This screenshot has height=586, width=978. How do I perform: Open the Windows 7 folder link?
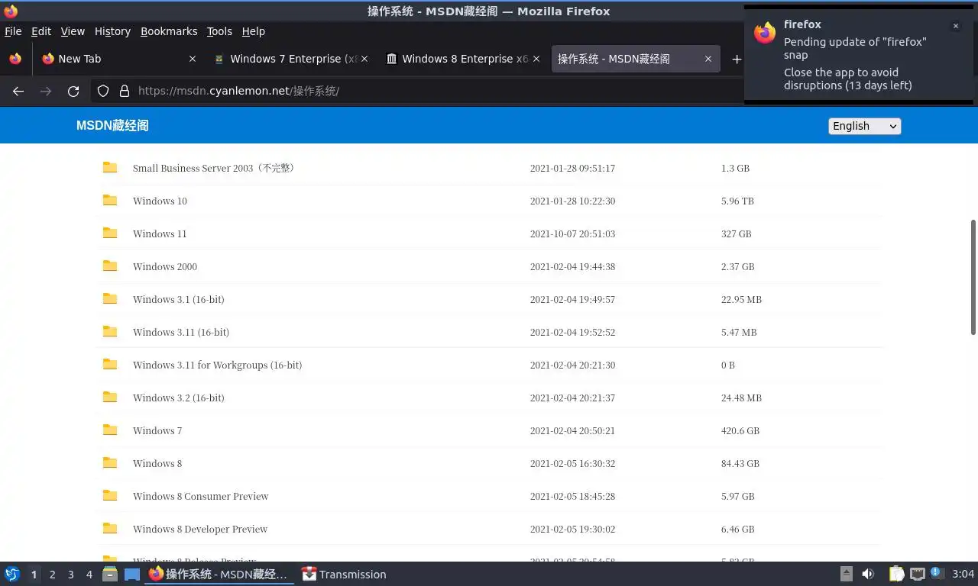tap(157, 430)
